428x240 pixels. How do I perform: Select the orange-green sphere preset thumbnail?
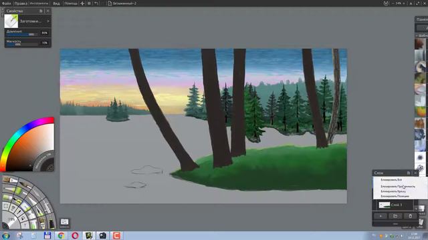(421, 111)
